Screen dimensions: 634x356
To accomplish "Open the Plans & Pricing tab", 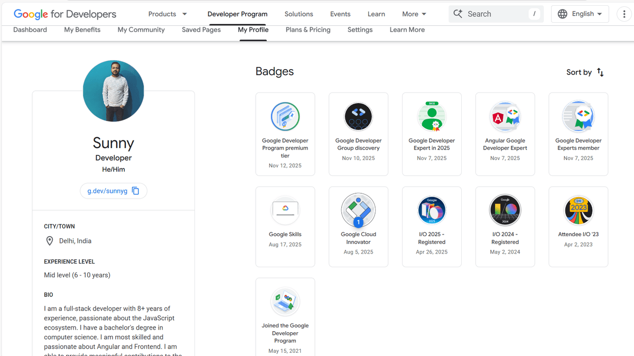I will tap(308, 30).
